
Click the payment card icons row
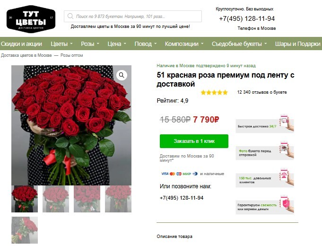(179, 174)
